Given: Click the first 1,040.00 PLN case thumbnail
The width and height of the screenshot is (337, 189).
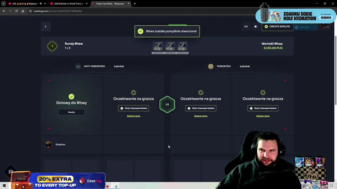Looking at the screenshot, I should click(x=158, y=46).
